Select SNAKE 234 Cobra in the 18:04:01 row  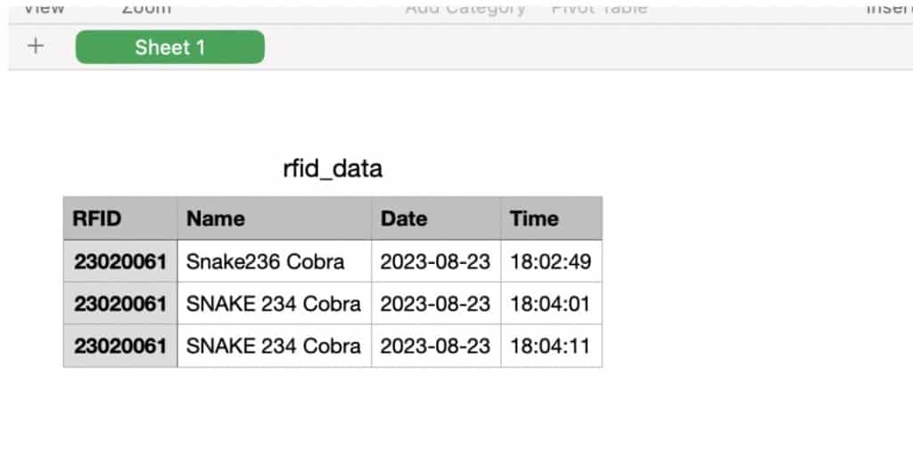coord(274,303)
